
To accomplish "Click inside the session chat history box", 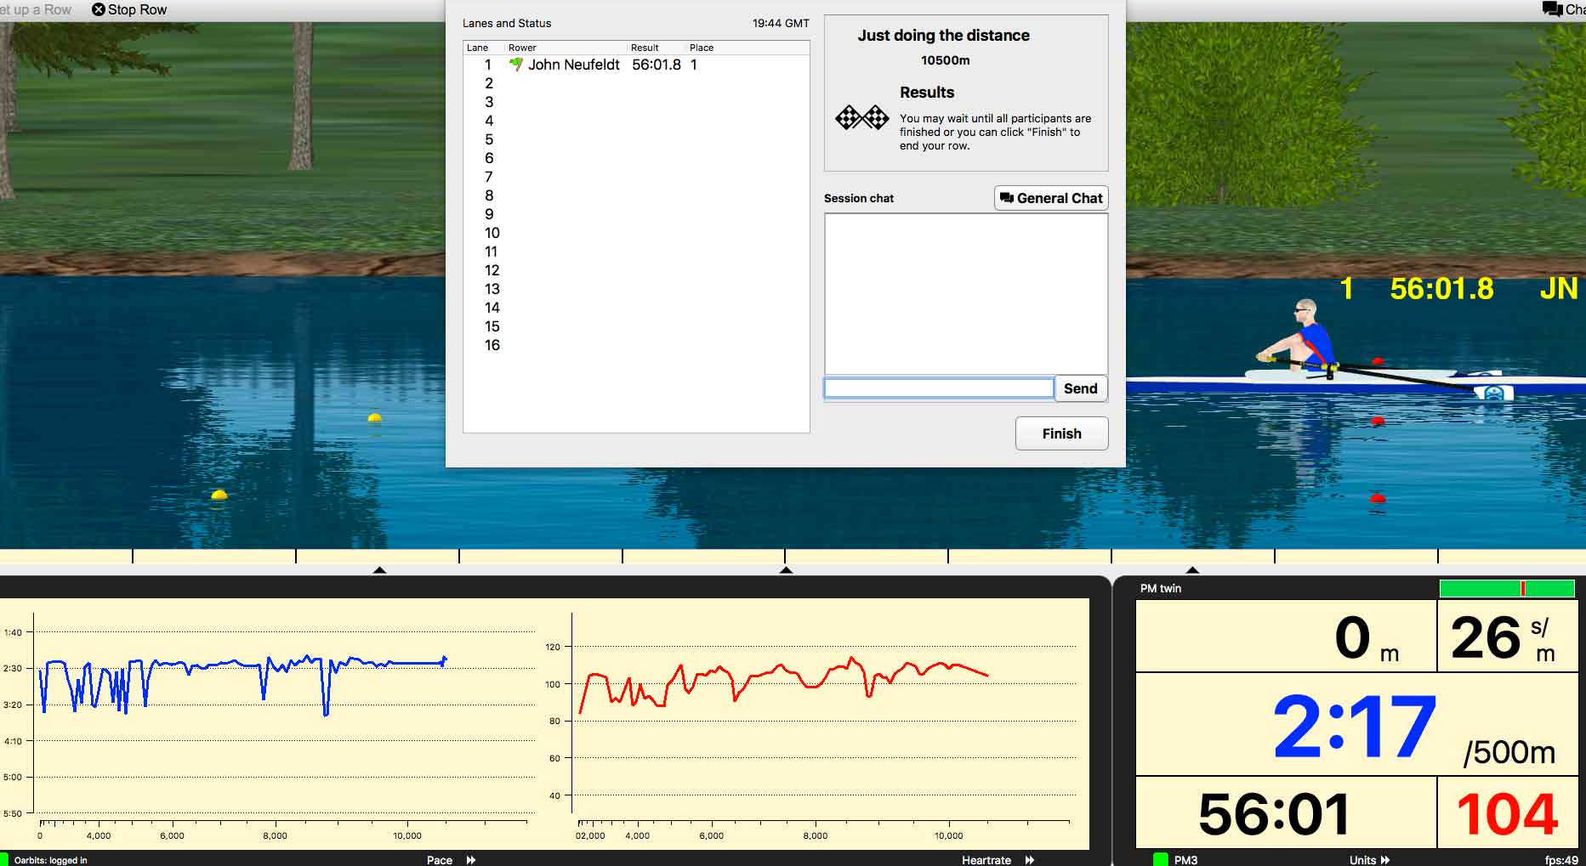I will click(966, 293).
